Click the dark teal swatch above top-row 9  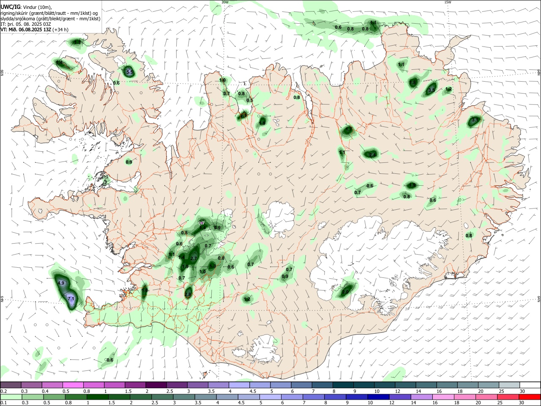[363, 385]
